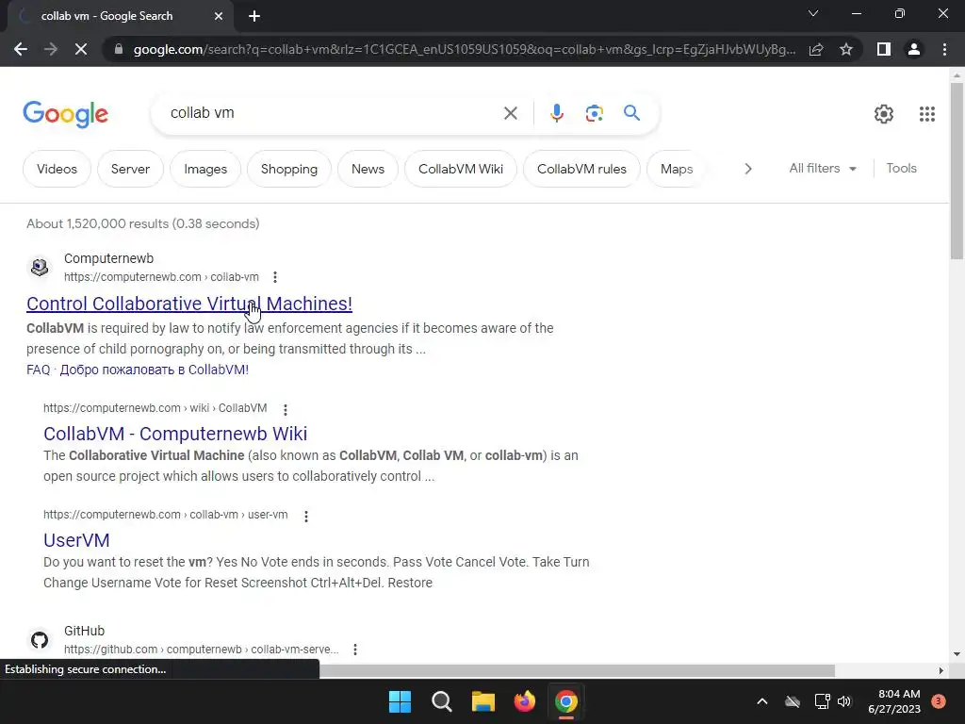Open a new browser tab
This screenshot has width=965, height=724.
tap(254, 16)
